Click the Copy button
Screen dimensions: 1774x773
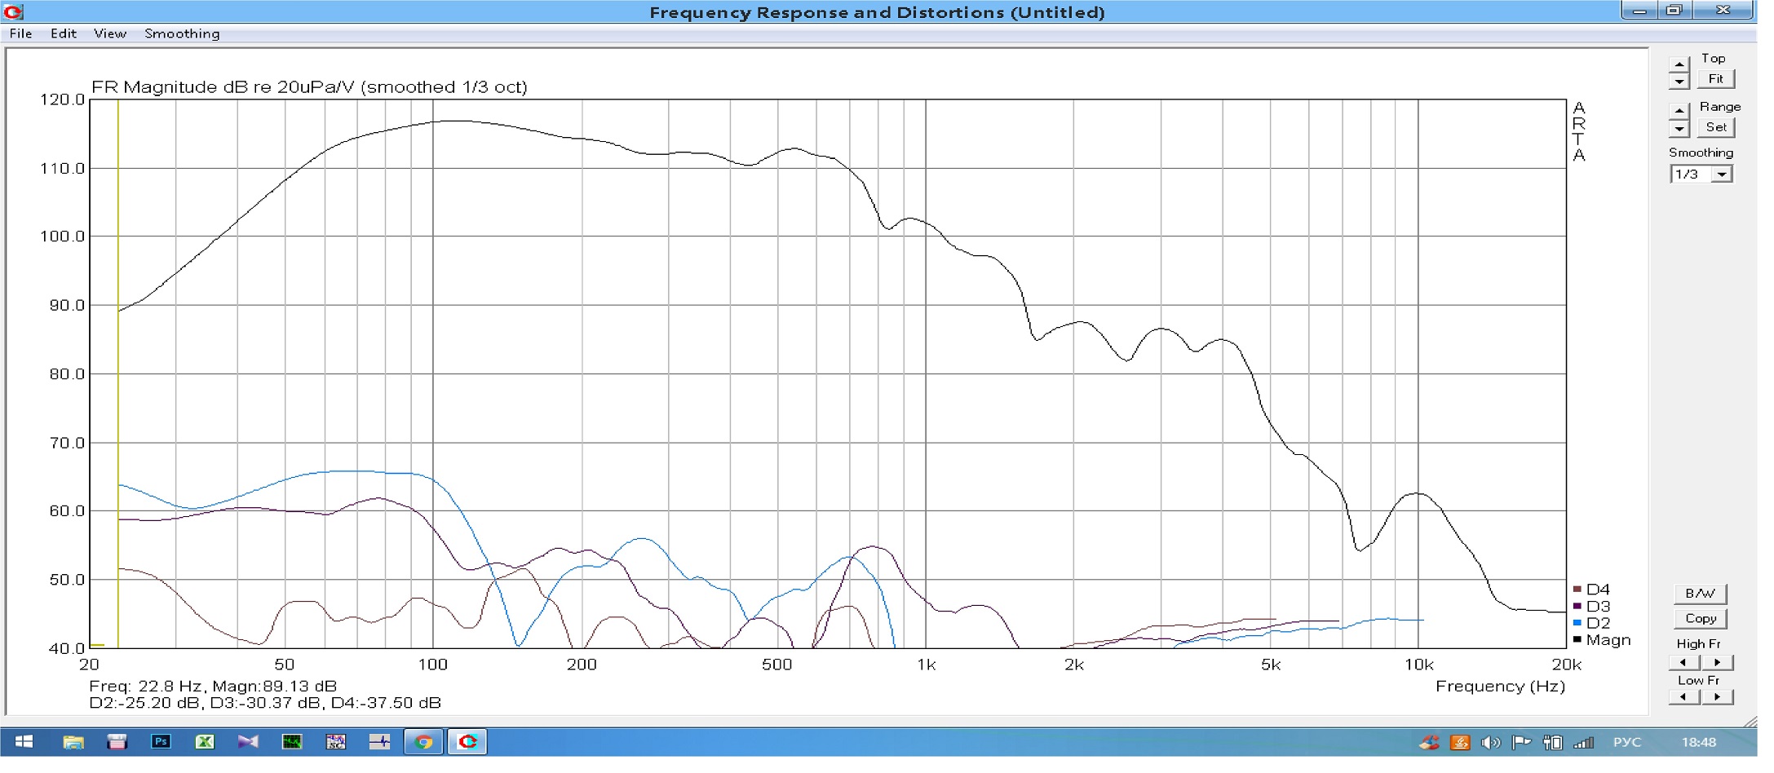[1700, 618]
